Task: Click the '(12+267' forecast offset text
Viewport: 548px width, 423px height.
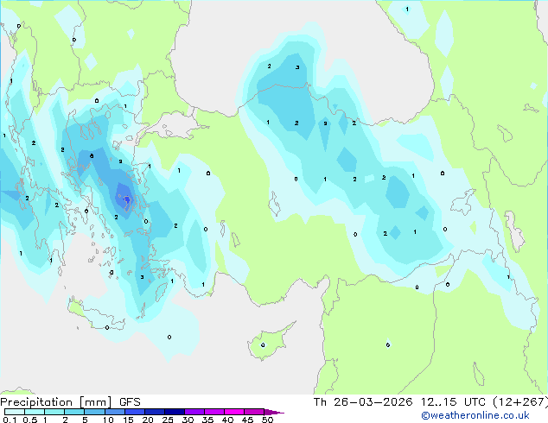Action: pyautogui.click(x=519, y=402)
